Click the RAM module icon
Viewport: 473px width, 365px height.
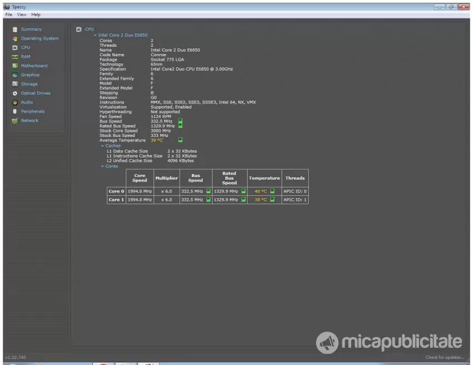click(15, 57)
